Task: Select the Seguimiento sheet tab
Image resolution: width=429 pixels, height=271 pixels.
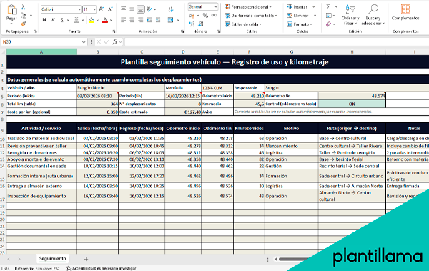Action: tap(52, 259)
